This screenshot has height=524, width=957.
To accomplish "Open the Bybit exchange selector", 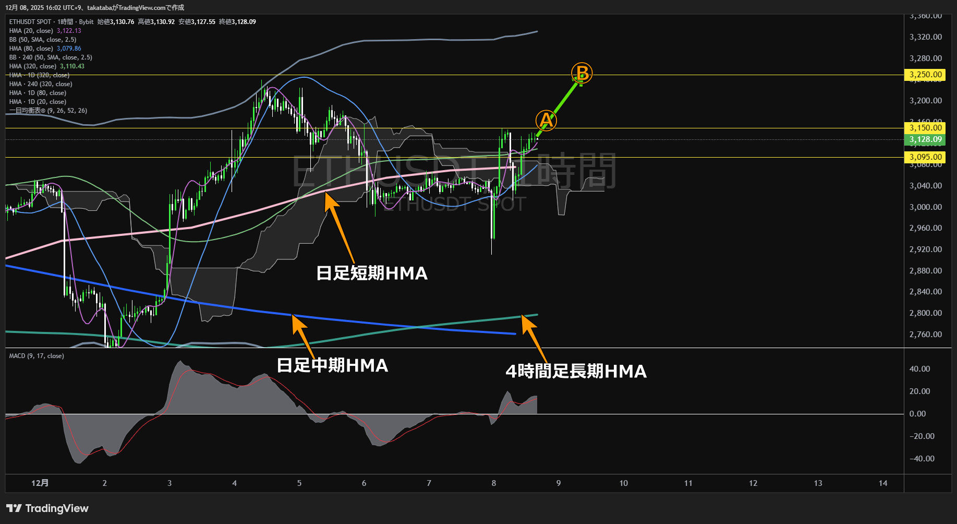I will [86, 22].
